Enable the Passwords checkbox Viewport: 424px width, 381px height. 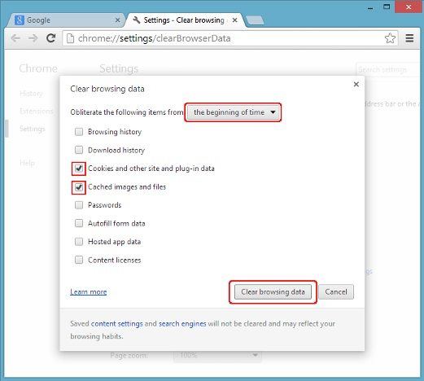(79, 205)
